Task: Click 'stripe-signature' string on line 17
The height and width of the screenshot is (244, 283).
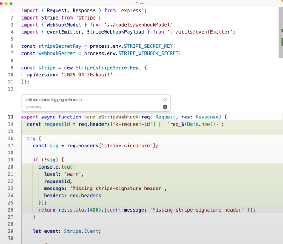Action: click(127, 146)
